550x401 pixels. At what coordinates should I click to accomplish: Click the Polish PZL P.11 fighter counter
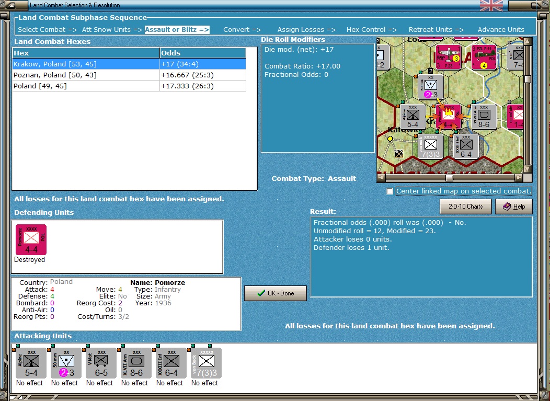pyautogui.click(x=484, y=57)
